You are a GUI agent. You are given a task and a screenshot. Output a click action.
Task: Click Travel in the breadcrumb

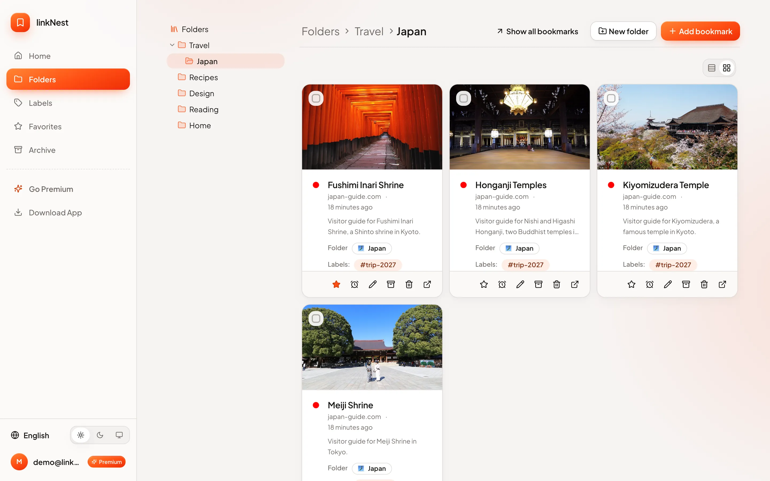tap(369, 31)
